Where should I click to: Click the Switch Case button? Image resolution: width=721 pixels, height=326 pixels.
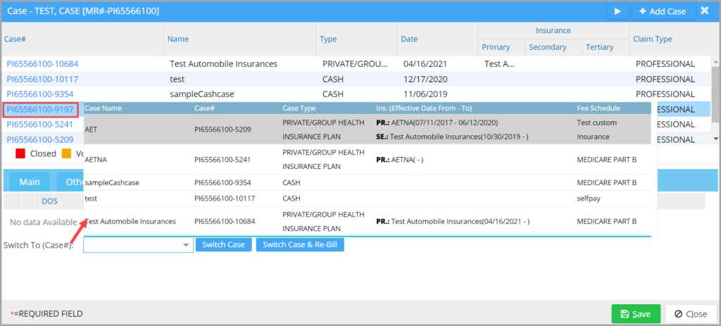pyautogui.click(x=223, y=244)
